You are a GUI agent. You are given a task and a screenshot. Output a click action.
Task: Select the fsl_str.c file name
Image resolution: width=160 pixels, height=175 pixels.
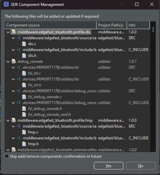coord(34,73)
